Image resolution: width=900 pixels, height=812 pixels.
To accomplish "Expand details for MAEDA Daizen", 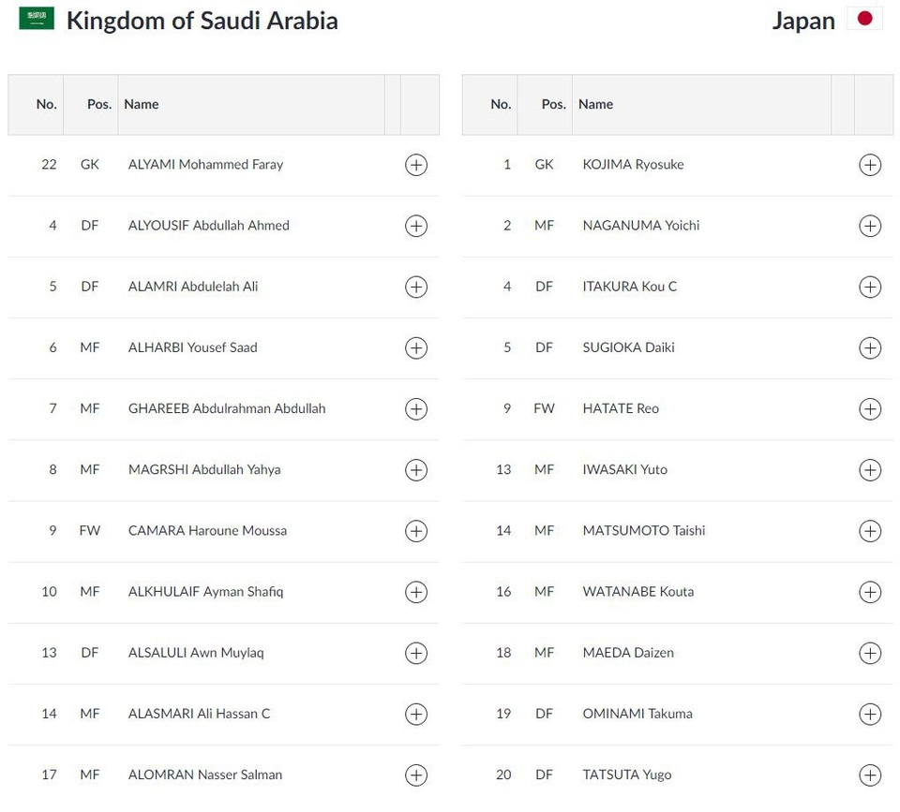I will [870, 653].
